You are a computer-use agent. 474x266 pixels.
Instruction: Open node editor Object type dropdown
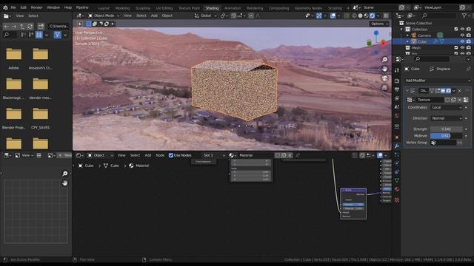[100, 155]
